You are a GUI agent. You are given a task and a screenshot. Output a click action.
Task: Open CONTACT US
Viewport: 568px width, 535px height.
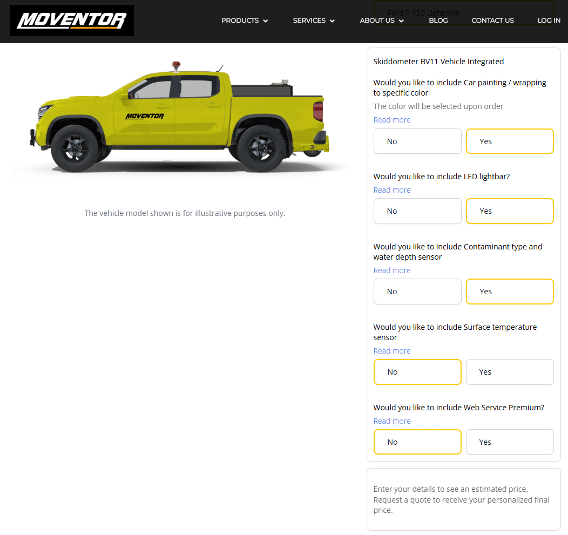[492, 20]
